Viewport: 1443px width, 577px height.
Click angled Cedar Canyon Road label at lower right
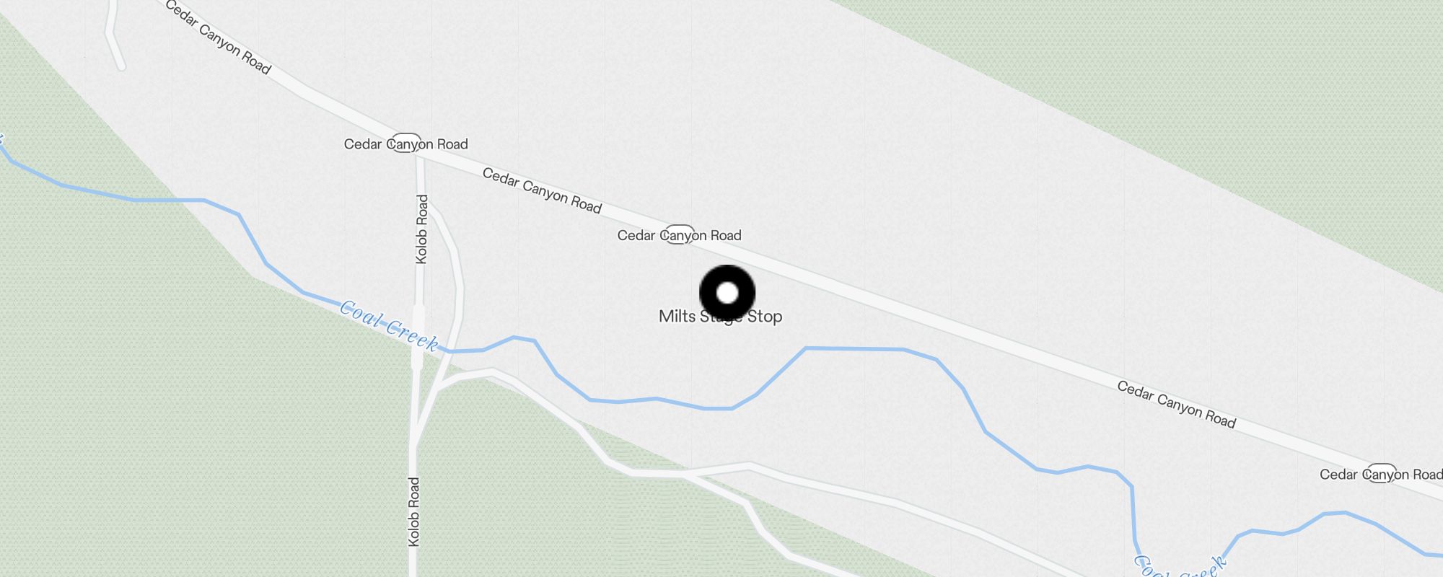tap(1177, 405)
